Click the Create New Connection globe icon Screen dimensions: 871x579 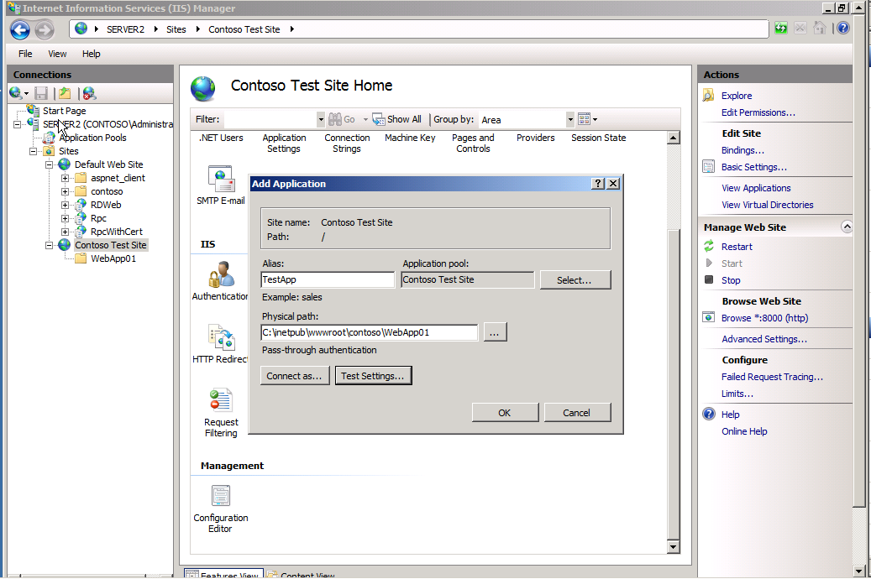(16, 93)
